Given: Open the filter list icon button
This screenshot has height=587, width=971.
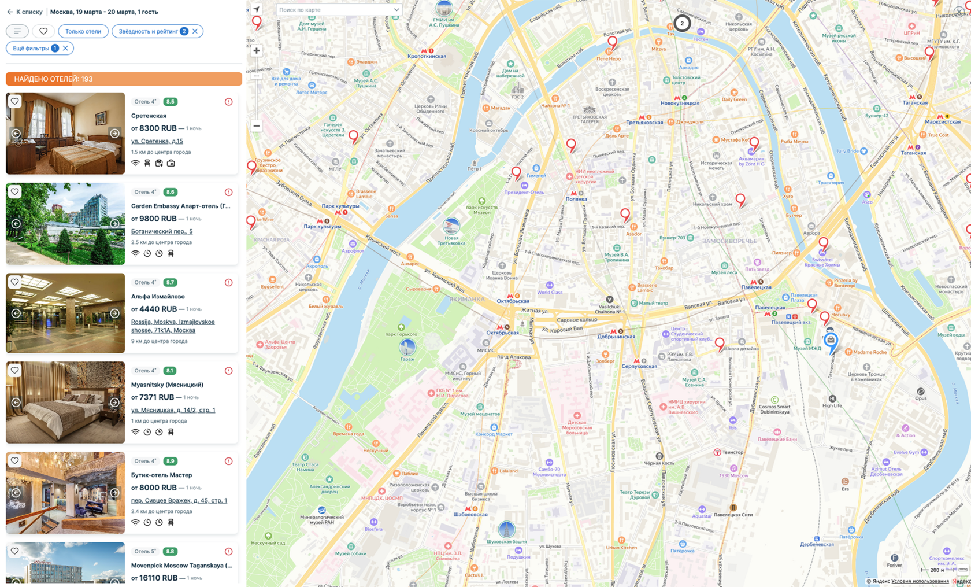Looking at the screenshot, I should pyautogui.click(x=17, y=31).
